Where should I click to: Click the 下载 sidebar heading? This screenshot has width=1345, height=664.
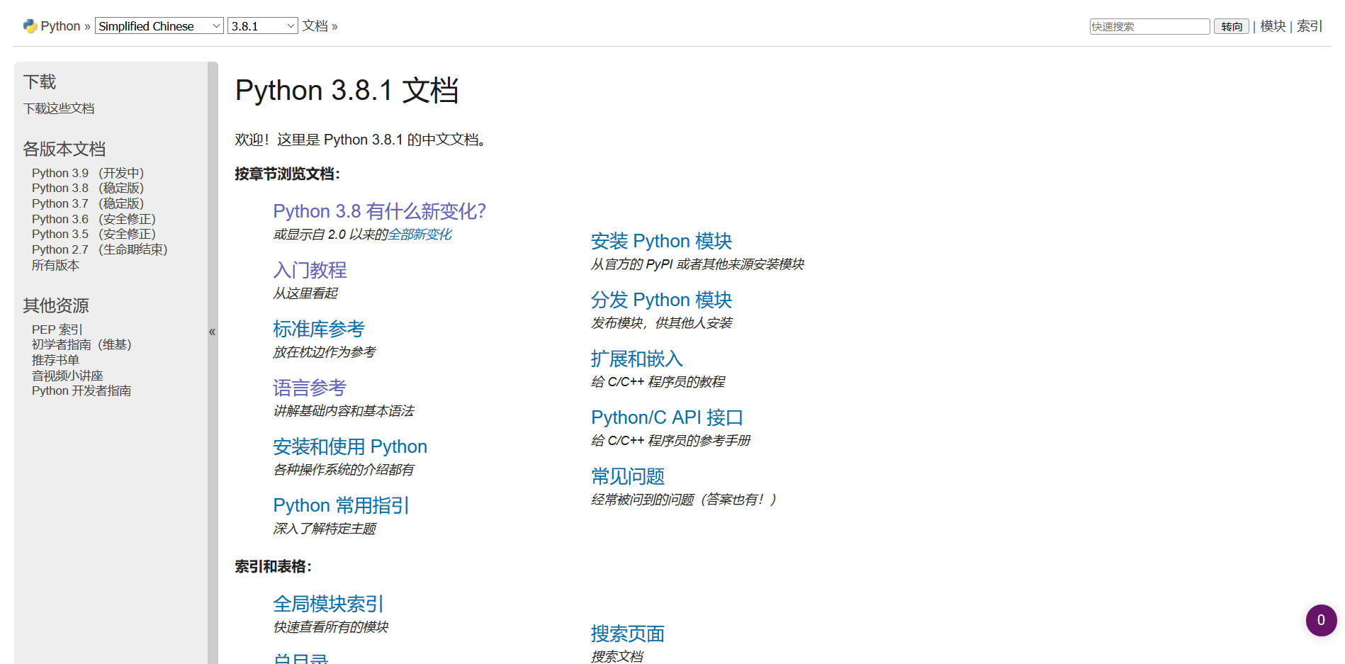(x=40, y=82)
